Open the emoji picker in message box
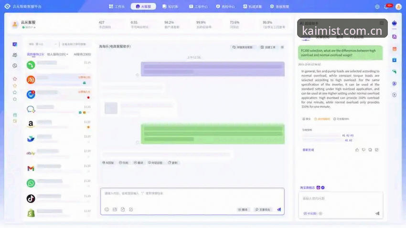Viewport: 406px width, 228px height. point(107,209)
